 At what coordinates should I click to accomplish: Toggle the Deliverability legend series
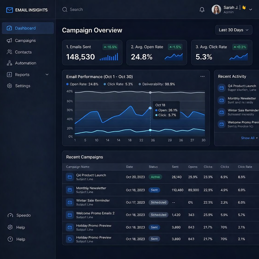click(x=157, y=84)
